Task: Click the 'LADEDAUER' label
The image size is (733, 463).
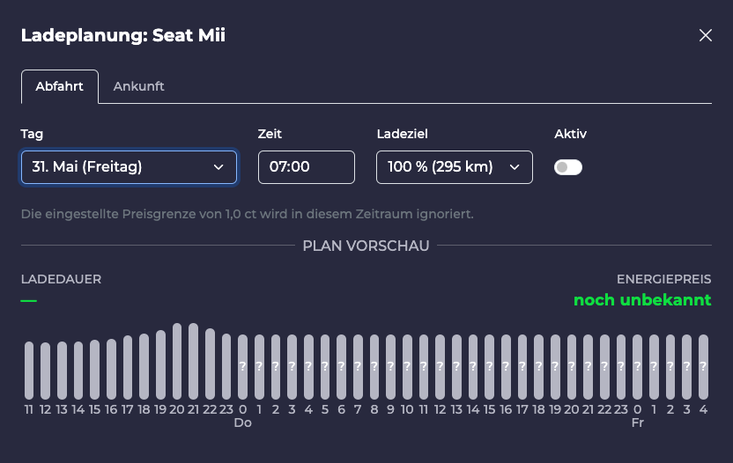Action: (62, 279)
